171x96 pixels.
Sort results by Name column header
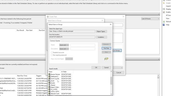click(x=54, y=72)
